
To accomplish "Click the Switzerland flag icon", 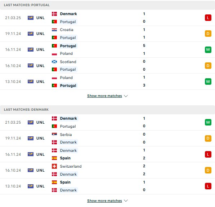I will (x=54, y=166).
